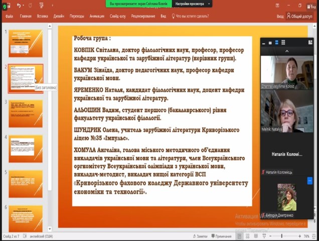The width and height of the screenshot is (319, 241).
Task: Click the 'Слайд 2 из 7' status text
Action: click(x=11, y=236)
